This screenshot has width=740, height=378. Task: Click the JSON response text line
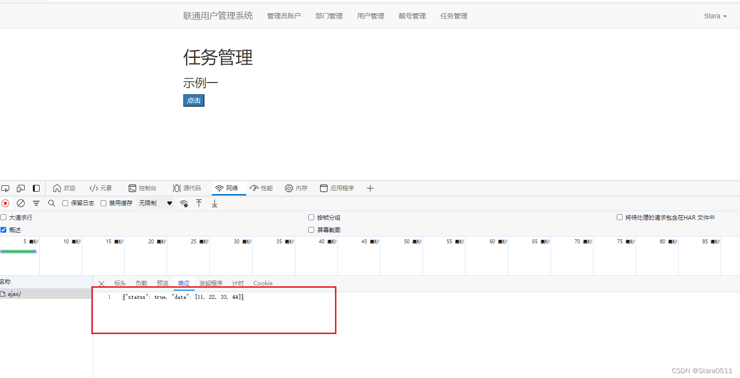pos(184,297)
